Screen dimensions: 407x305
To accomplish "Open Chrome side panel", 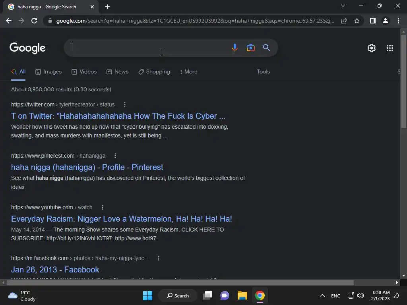I will 373,21.
